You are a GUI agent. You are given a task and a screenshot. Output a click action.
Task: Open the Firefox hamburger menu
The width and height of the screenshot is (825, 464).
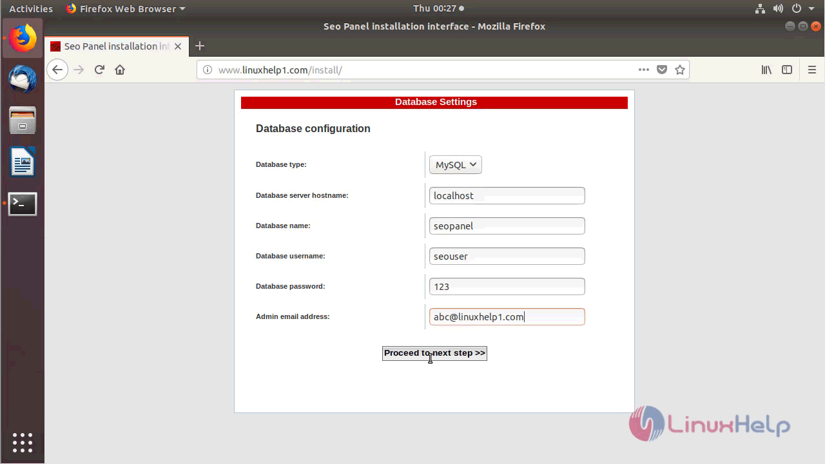(812, 70)
